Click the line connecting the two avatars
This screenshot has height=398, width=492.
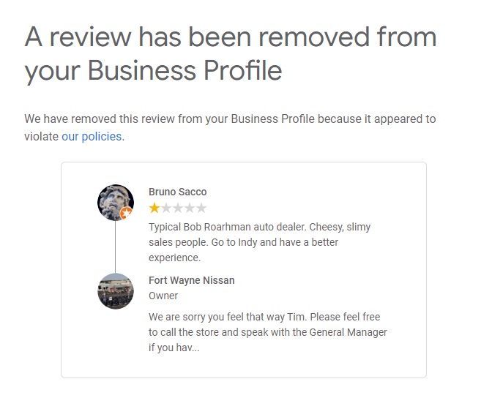click(x=115, y=246)
